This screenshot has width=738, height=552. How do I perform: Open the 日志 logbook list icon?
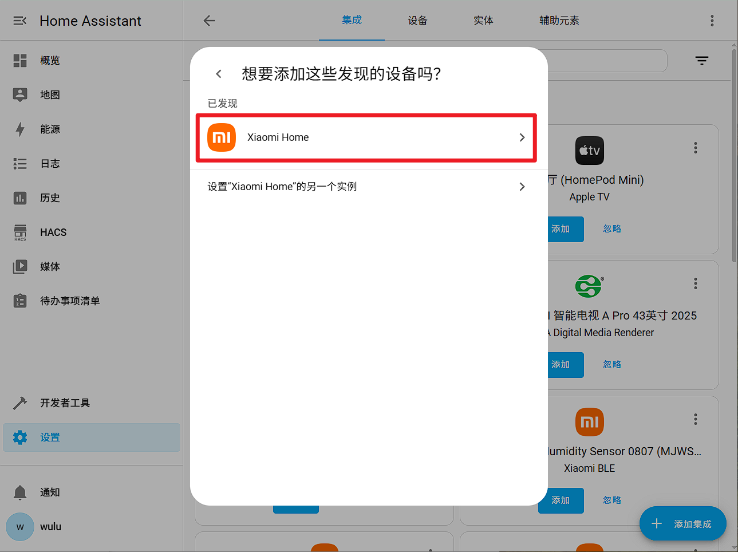tap(20, 164)
